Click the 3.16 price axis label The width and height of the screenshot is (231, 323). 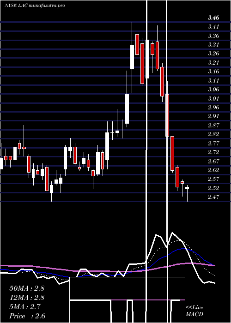tap(213, 72)
